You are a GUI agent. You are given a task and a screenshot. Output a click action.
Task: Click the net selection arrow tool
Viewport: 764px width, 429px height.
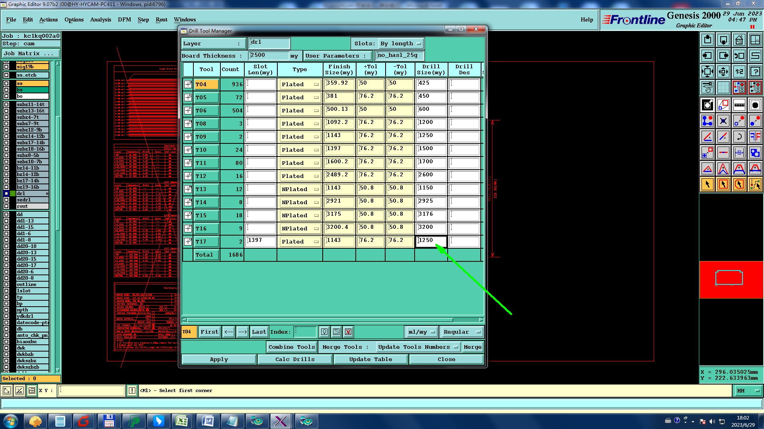[755, 184]
